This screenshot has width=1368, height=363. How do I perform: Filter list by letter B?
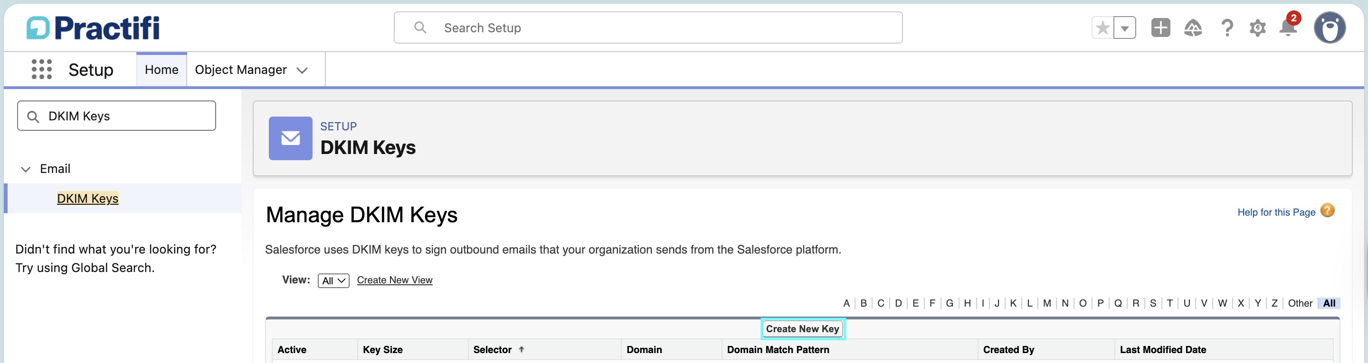click(864, 303)
